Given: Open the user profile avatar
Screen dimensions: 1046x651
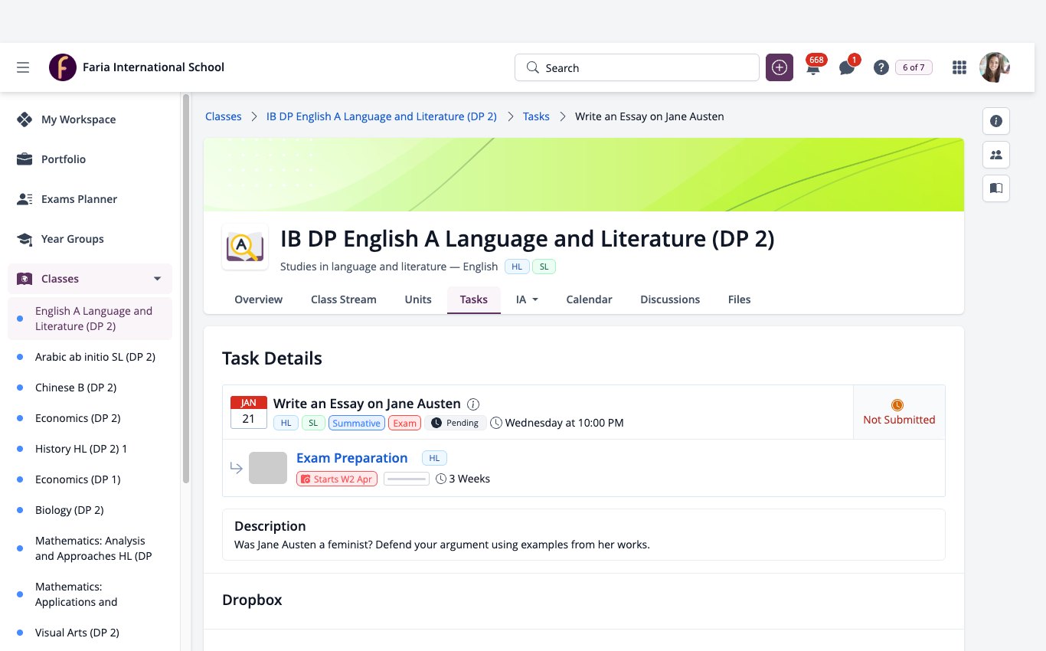Looking at the screenshot, I should coord(995,67).
